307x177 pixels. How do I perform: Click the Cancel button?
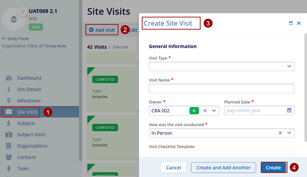[x=173, y=168]
